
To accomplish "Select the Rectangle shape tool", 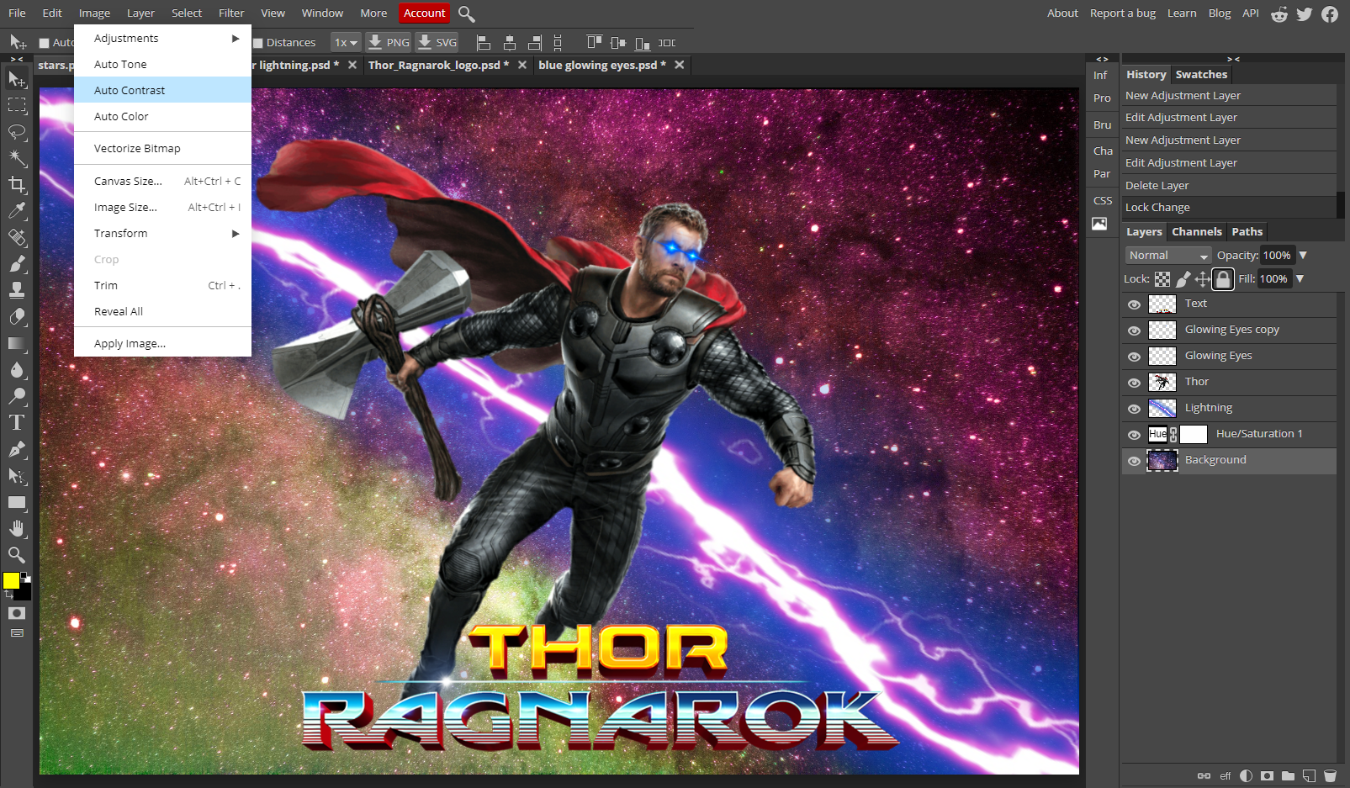I will [x=17, y=502].
